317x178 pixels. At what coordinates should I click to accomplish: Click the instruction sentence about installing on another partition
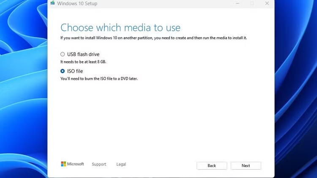tap(153, 38)
